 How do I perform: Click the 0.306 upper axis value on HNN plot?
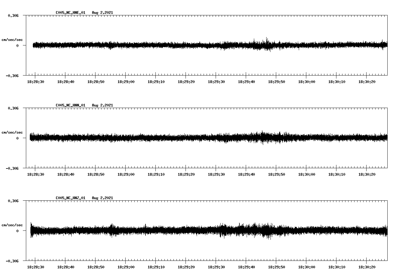13,108
